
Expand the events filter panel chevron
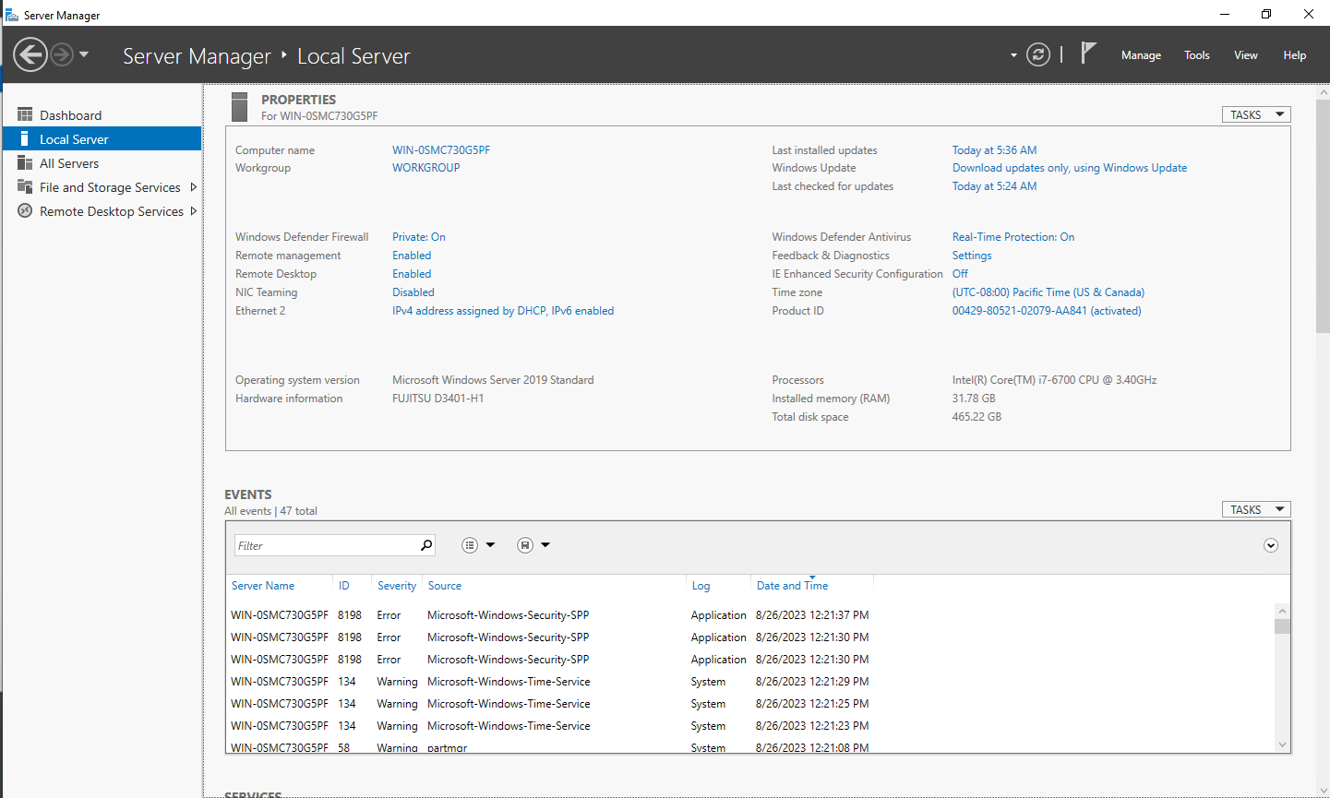(x=1270, y=545)
